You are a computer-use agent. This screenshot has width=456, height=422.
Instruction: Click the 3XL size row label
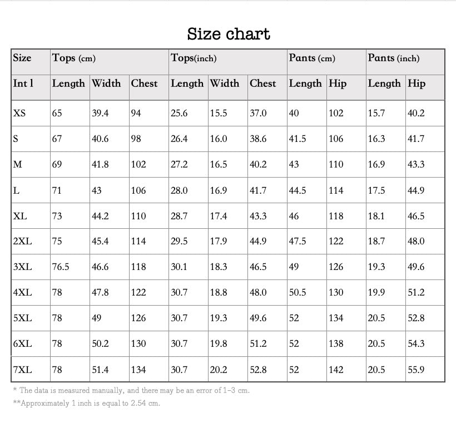(22, 267)
